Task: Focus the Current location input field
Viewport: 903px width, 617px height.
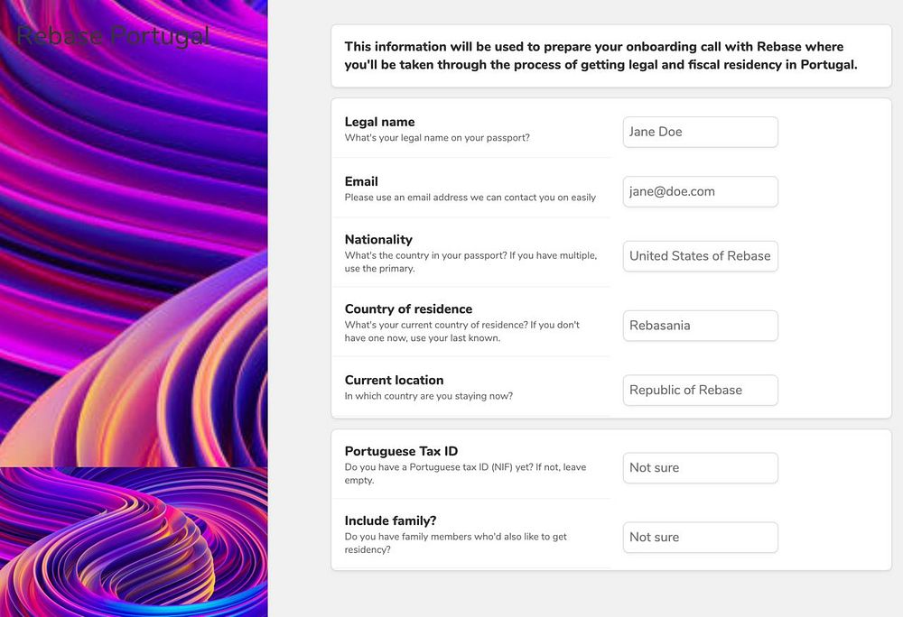Action: coord(701,390)
